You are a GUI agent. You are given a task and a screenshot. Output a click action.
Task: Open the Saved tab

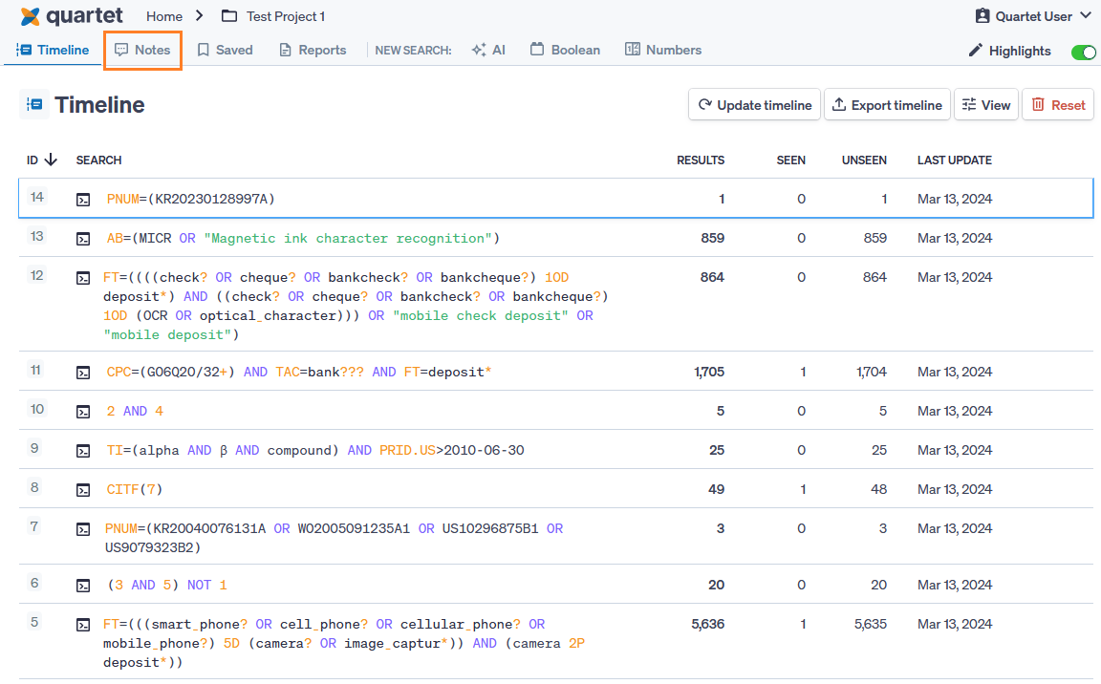[x=225, y=50]
